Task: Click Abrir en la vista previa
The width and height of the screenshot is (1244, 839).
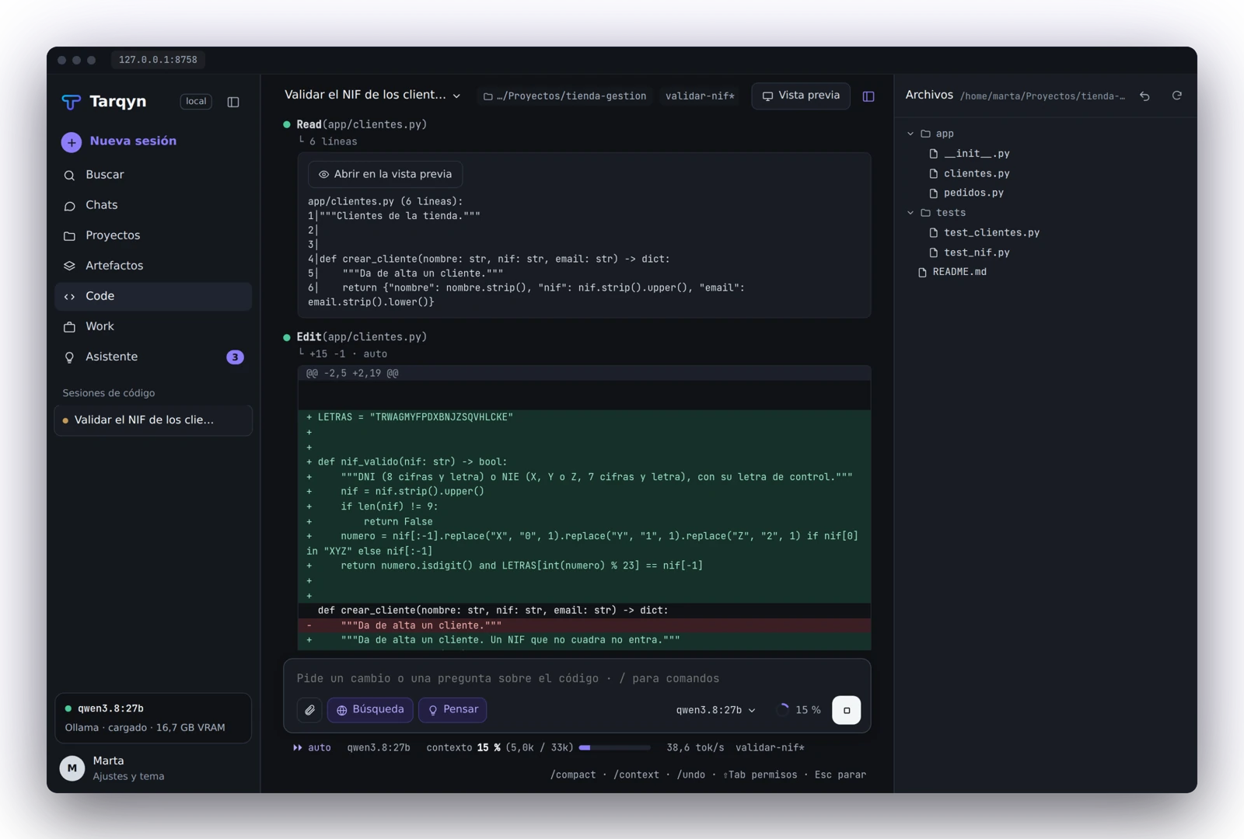Action: tap(386, 174)
